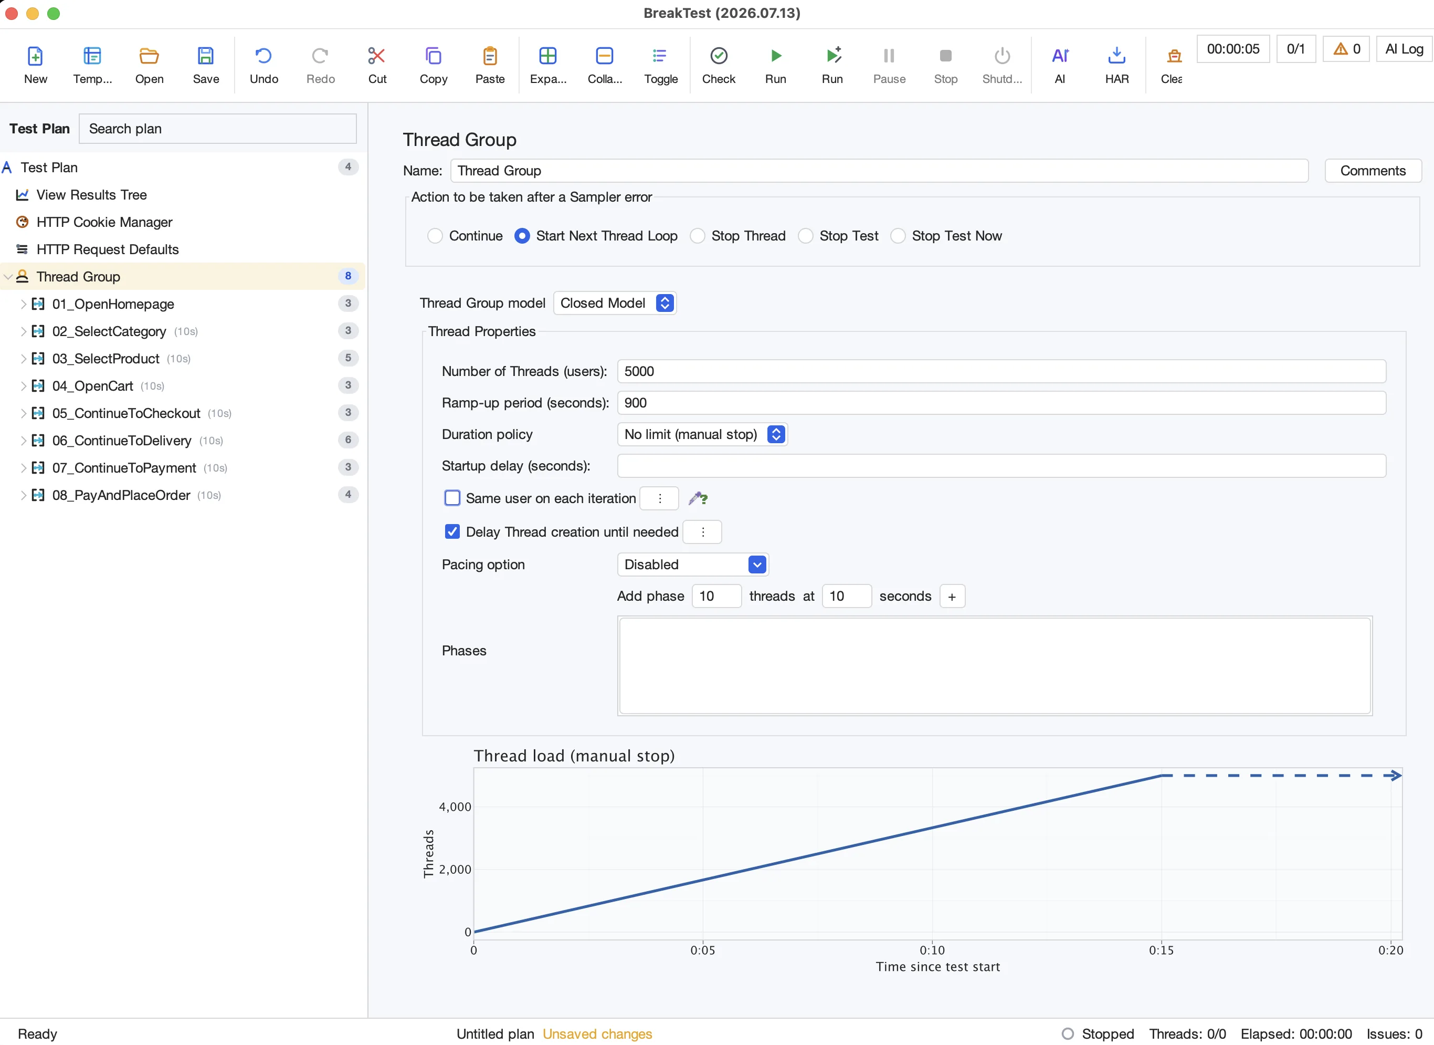Click the Open folder icon

tap(149, 56)
